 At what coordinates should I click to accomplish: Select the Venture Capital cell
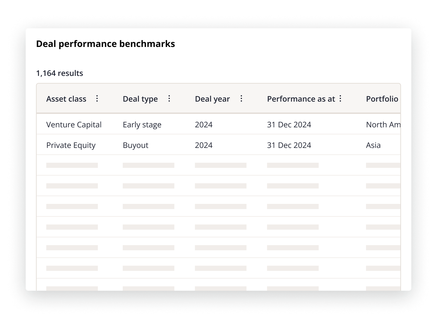click(x=74, y=125)
